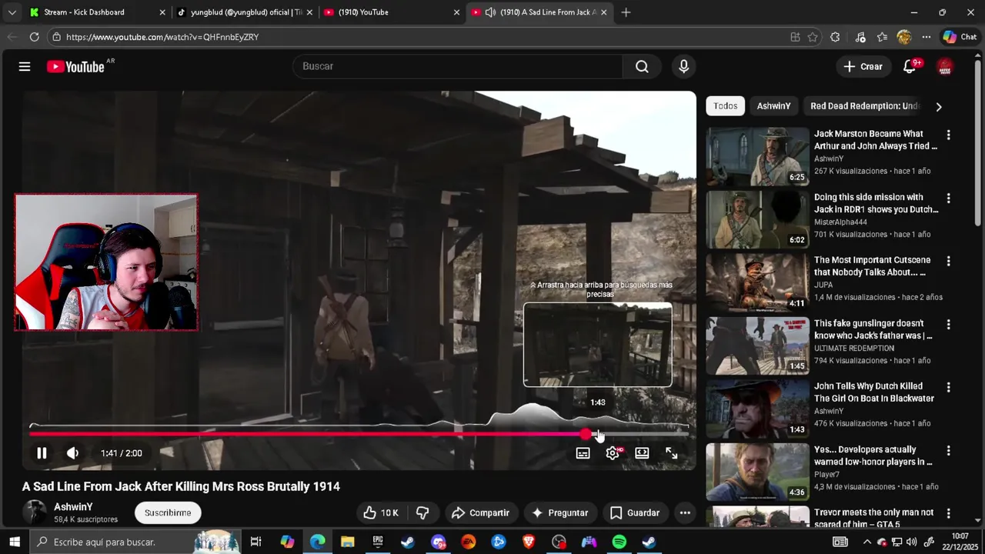
Task: Open the YouTube hamburger guide menu
Action: coord(25,66)
